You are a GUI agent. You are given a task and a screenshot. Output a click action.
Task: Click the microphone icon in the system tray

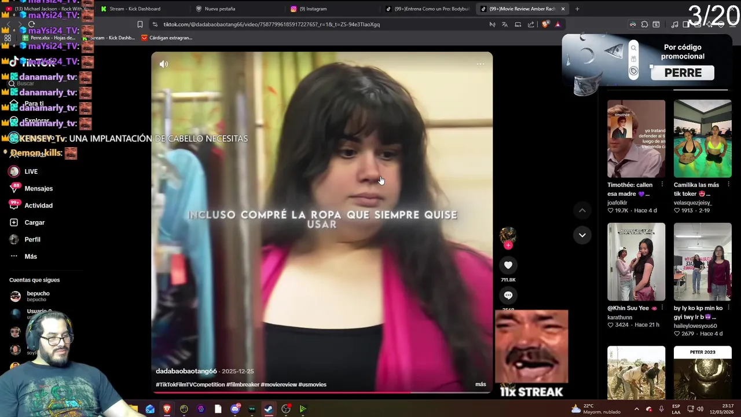(x=661, y=409)
